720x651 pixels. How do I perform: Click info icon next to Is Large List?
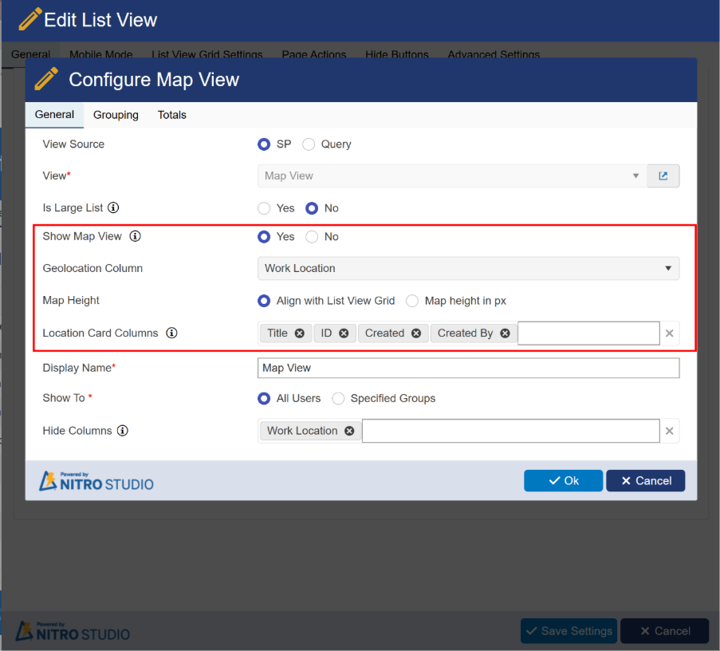pyautogui.click(x=113, y=208)
